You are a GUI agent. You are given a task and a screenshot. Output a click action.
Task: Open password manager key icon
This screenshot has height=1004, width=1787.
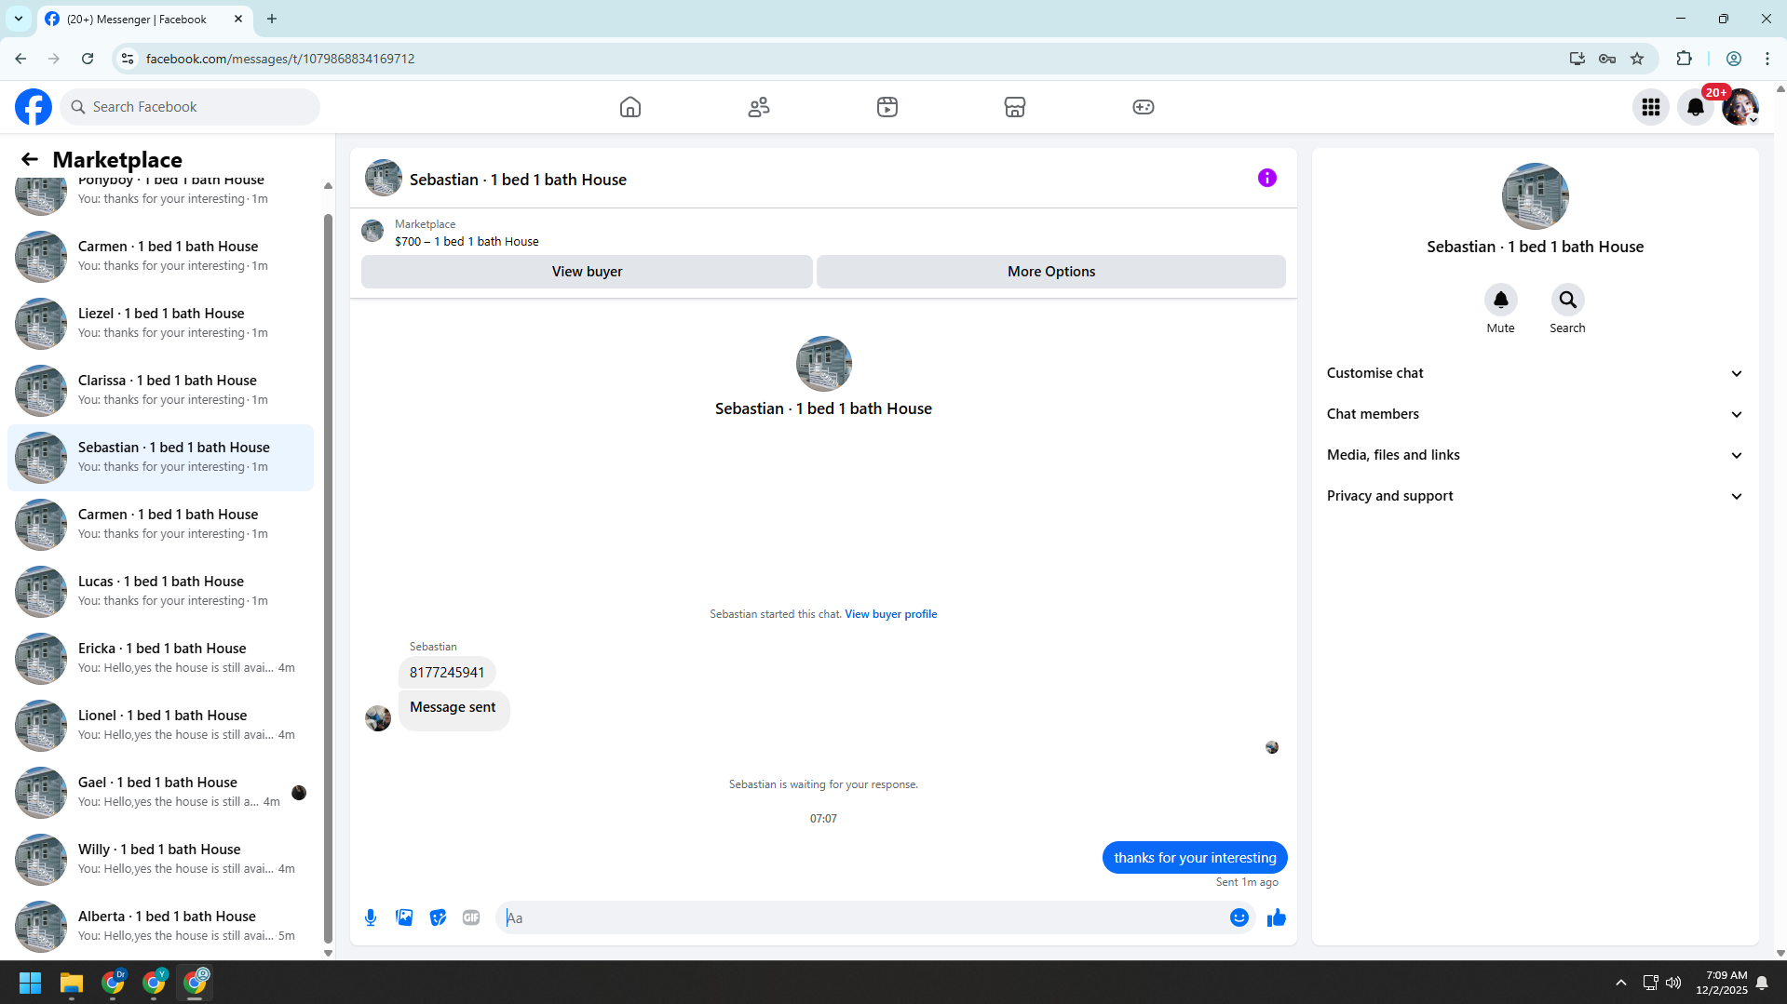(1607, 59)
